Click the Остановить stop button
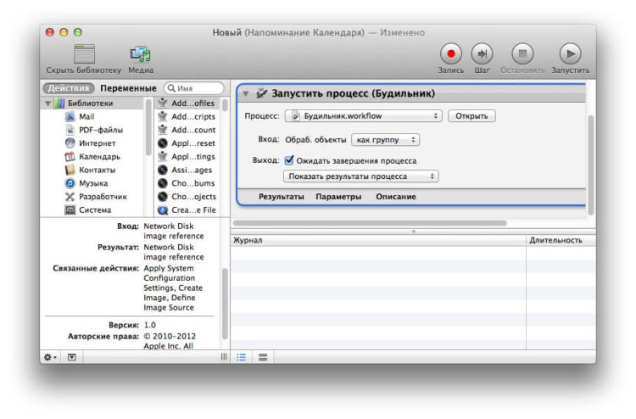This screenshot has height=419, width=636. pos(522,53)
